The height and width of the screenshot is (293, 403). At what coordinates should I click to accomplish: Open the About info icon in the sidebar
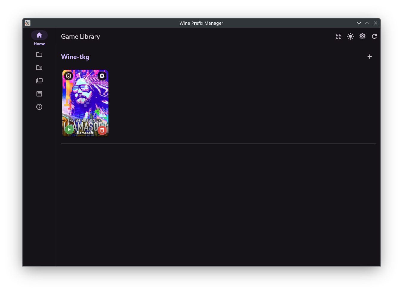click(39, 107)
